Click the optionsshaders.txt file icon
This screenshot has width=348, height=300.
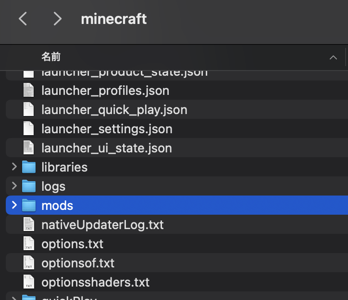29,282
